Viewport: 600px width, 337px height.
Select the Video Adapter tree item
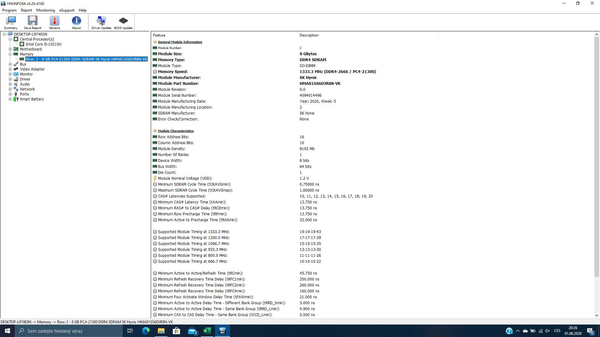point(32,69)
